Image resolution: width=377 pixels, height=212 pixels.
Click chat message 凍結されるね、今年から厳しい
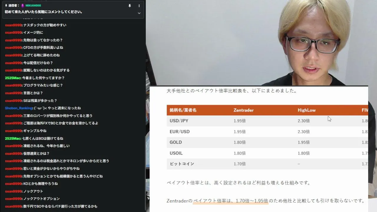pos(47,146)
